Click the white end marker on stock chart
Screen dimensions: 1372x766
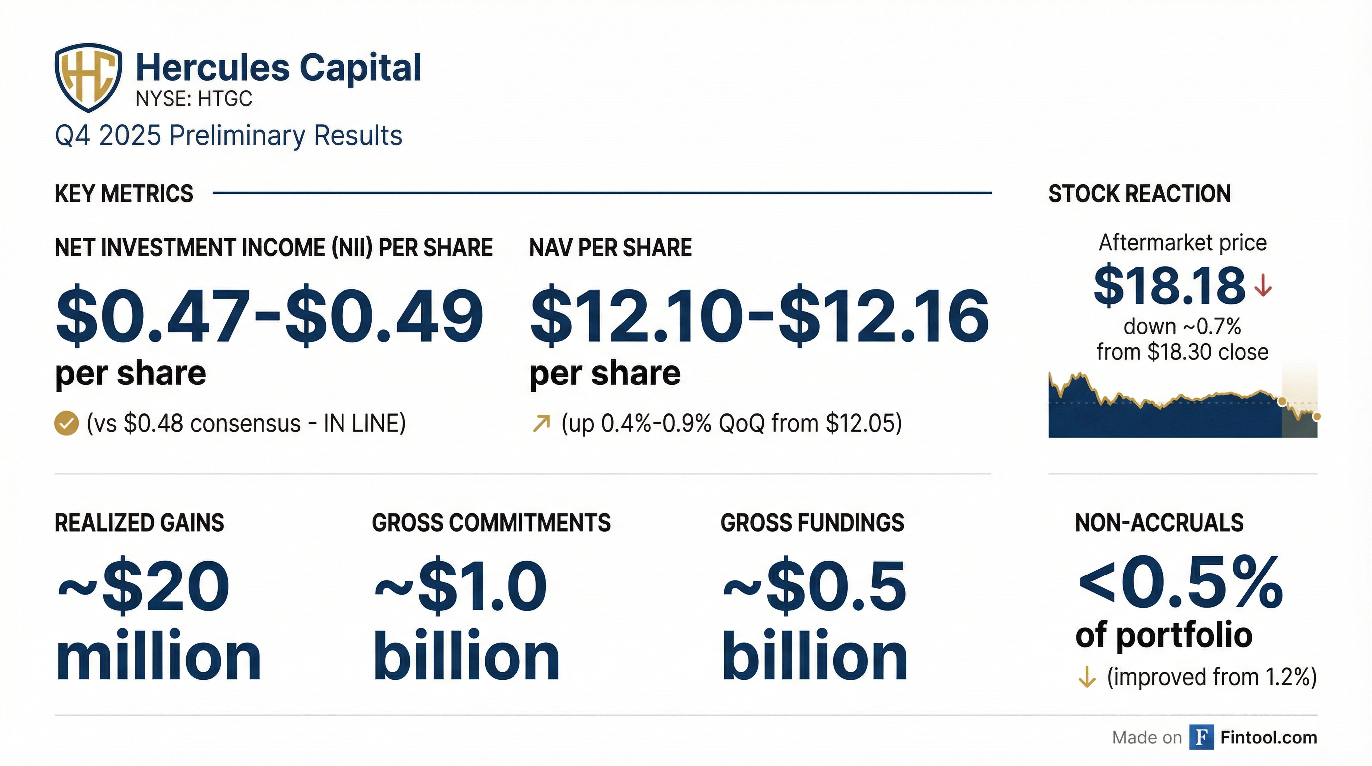tap(1316, 416)
